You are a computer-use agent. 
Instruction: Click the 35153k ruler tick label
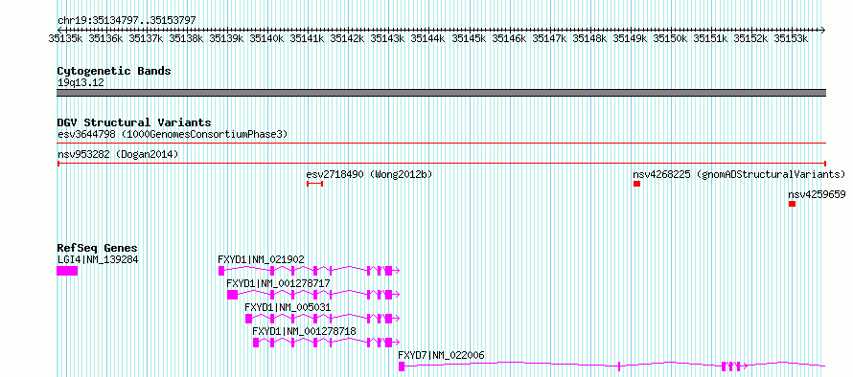(x=791, y=38)
